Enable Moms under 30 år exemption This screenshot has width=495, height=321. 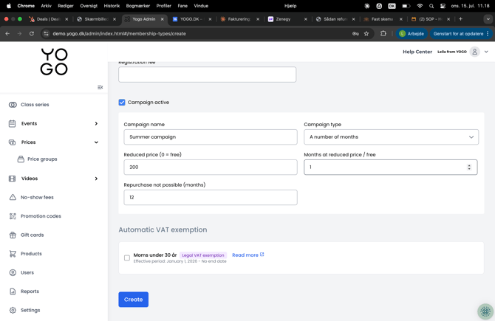[x=127, y=258]
